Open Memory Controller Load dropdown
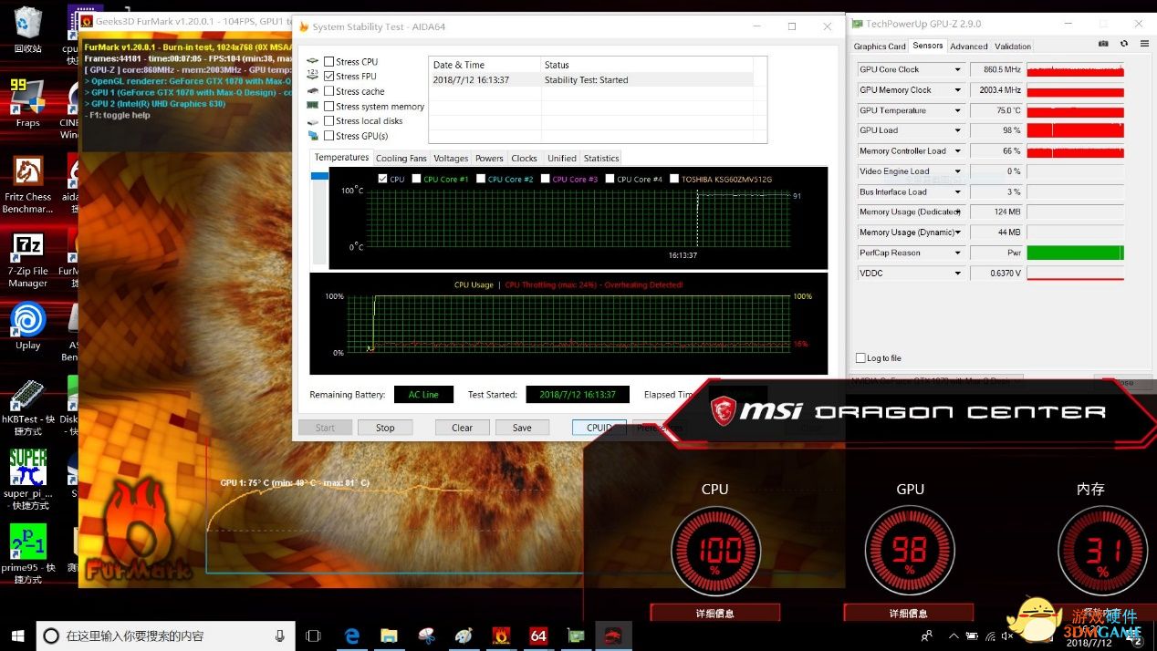This screenshot has height=651, width=1157. pyautogui.click(x=957, y=151)
